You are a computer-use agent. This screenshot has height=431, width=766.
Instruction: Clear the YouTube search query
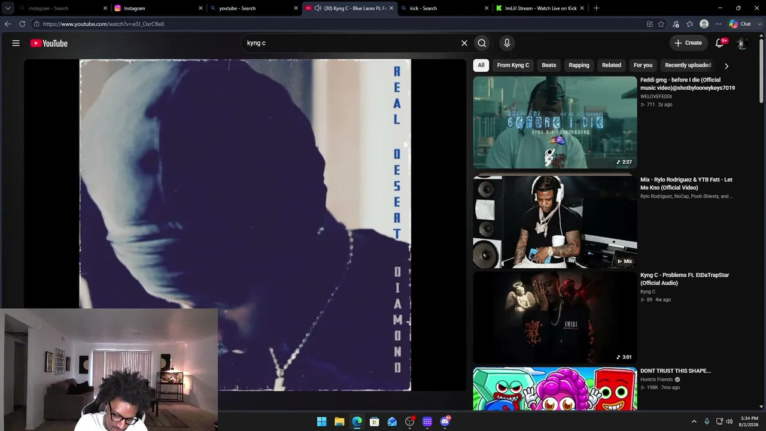click(464, 43)
